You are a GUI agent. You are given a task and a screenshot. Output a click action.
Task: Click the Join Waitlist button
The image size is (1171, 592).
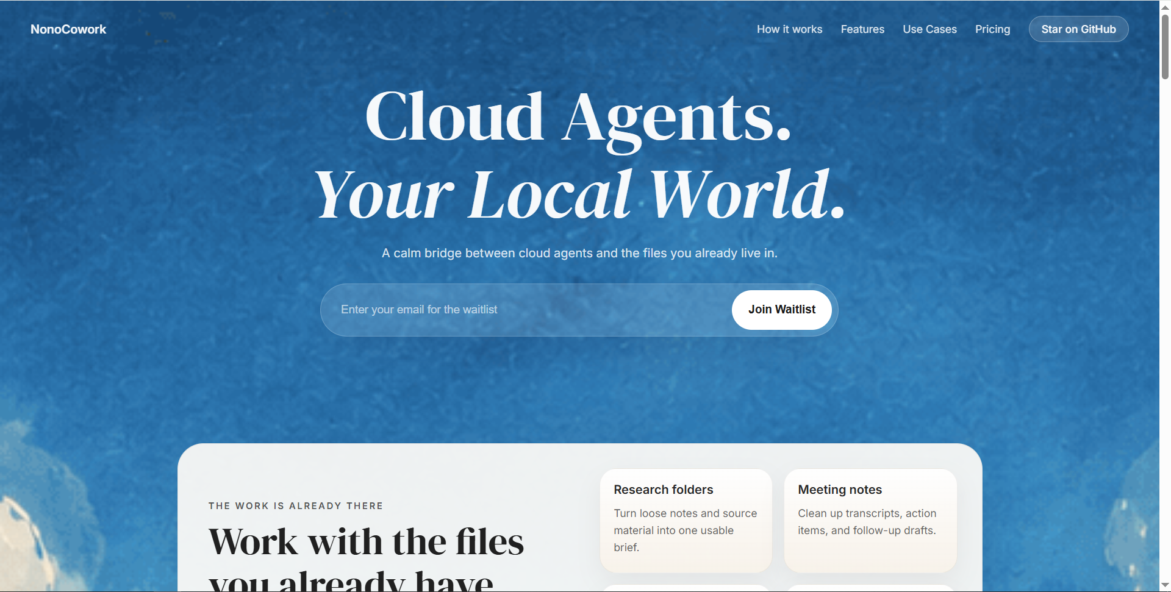point(782,310)
